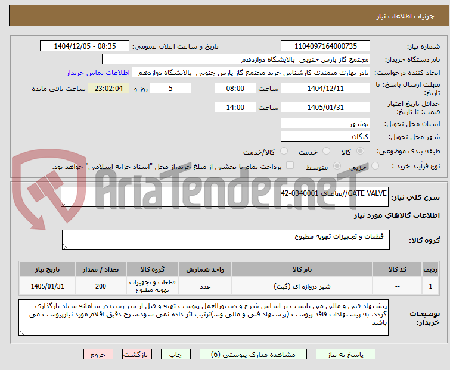Click the 'گروه کالا' table column header

[x=153, y=269]
